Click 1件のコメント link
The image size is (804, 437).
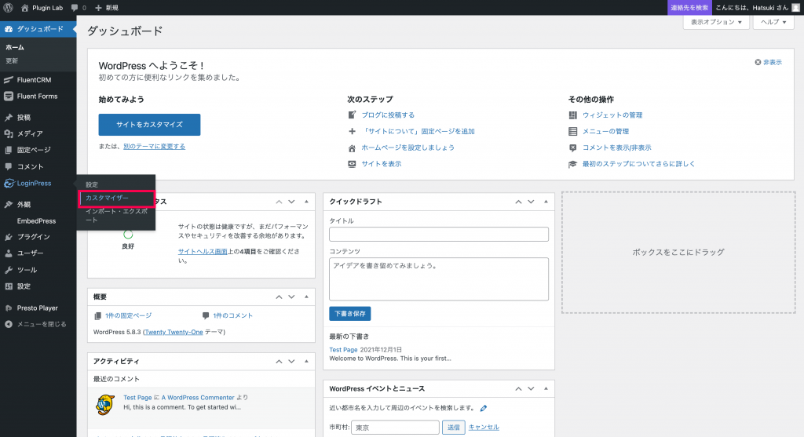(232, 315)
